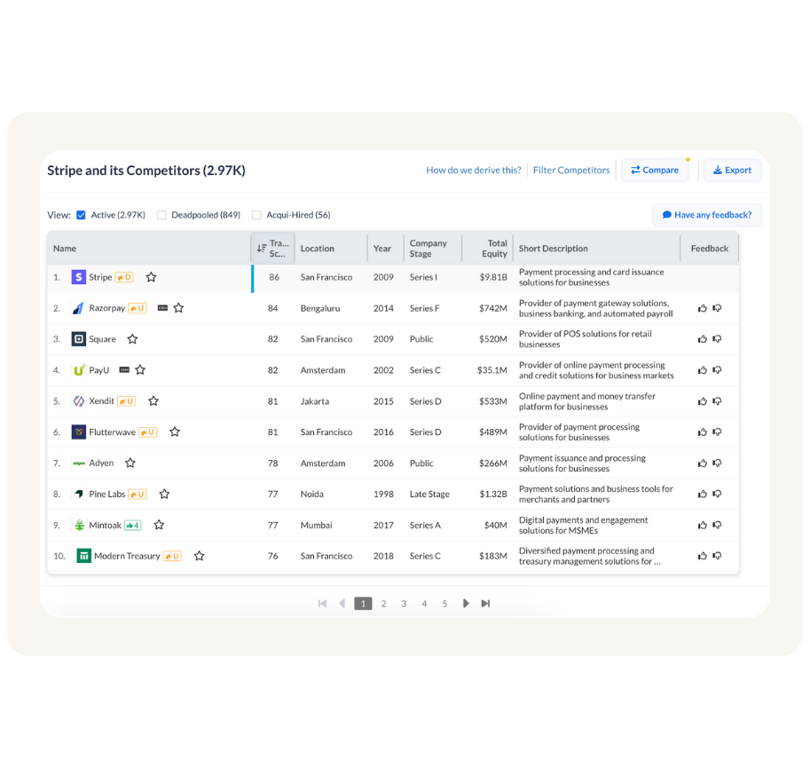Go to next page arrow
Screen dimensions: 810x768
coord(466,604)
